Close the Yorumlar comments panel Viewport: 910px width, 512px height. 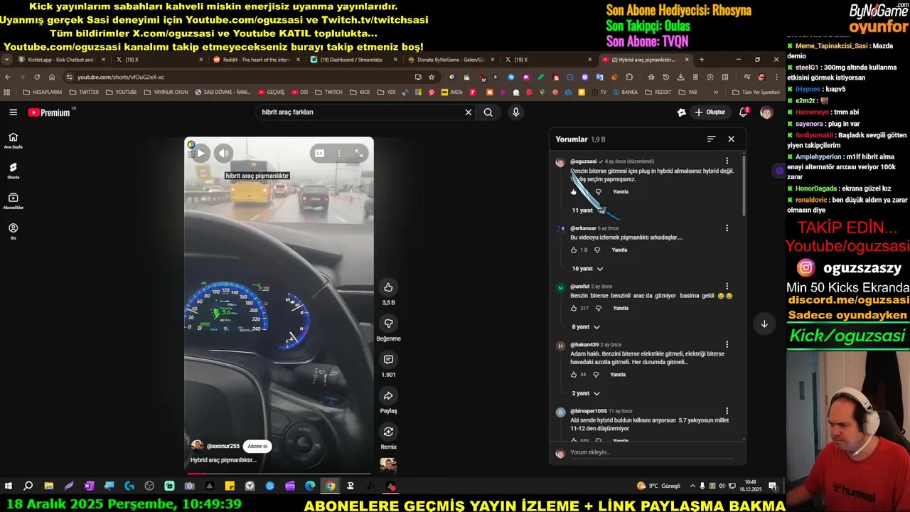coord(731,139)
